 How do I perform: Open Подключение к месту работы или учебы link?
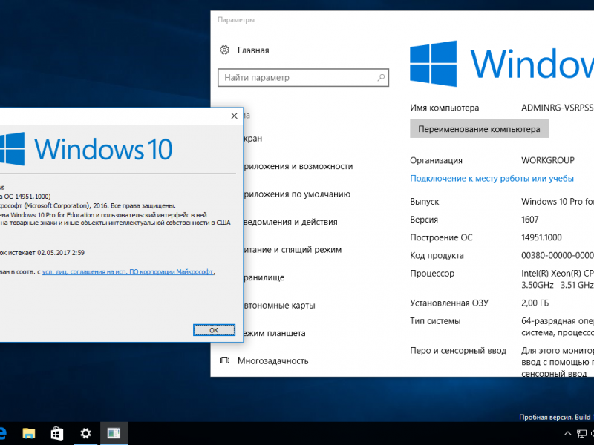coord(492,178)
